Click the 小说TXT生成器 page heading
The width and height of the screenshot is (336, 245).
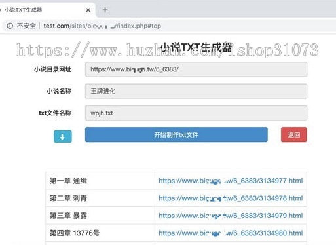pos(196,47)
